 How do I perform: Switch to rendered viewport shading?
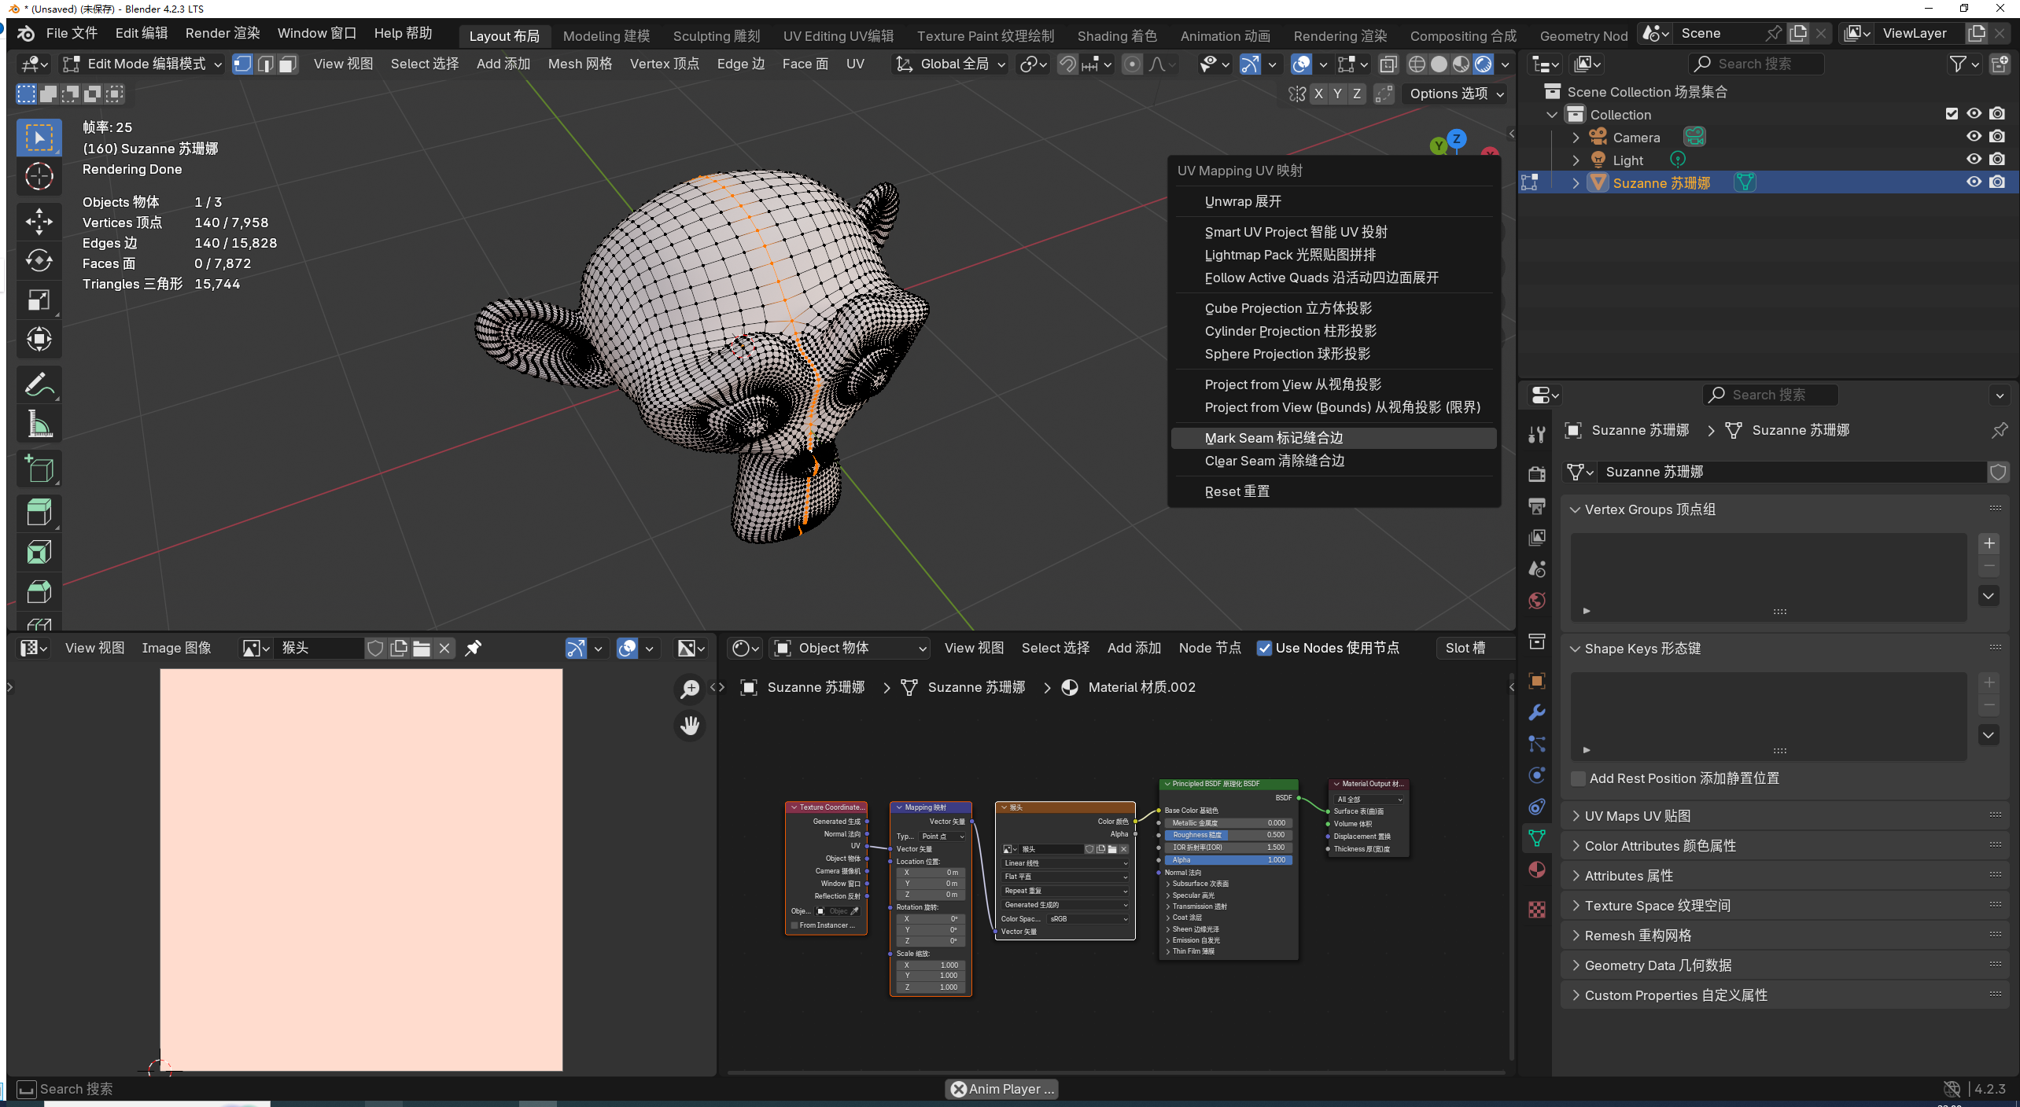pyautogui.click(x=1483, y=64)
